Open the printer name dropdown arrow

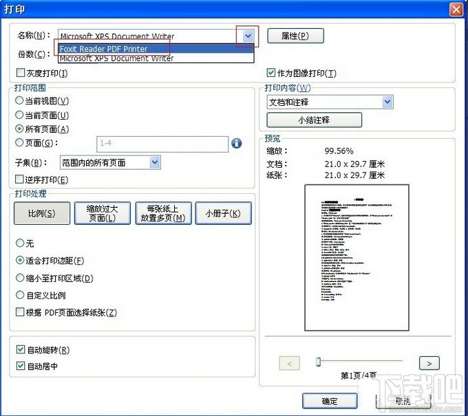pos(248,36)
